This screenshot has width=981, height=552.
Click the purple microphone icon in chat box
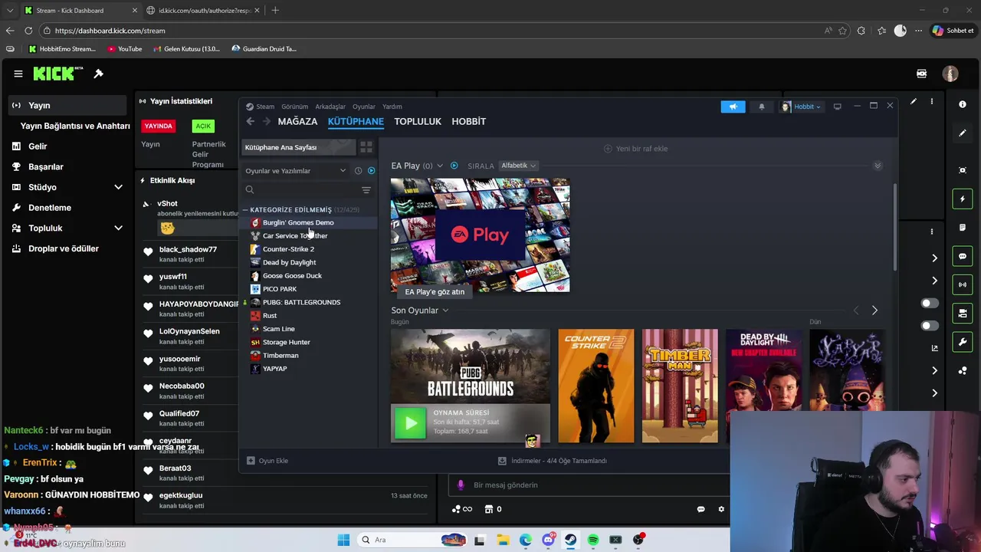point(461,485)
